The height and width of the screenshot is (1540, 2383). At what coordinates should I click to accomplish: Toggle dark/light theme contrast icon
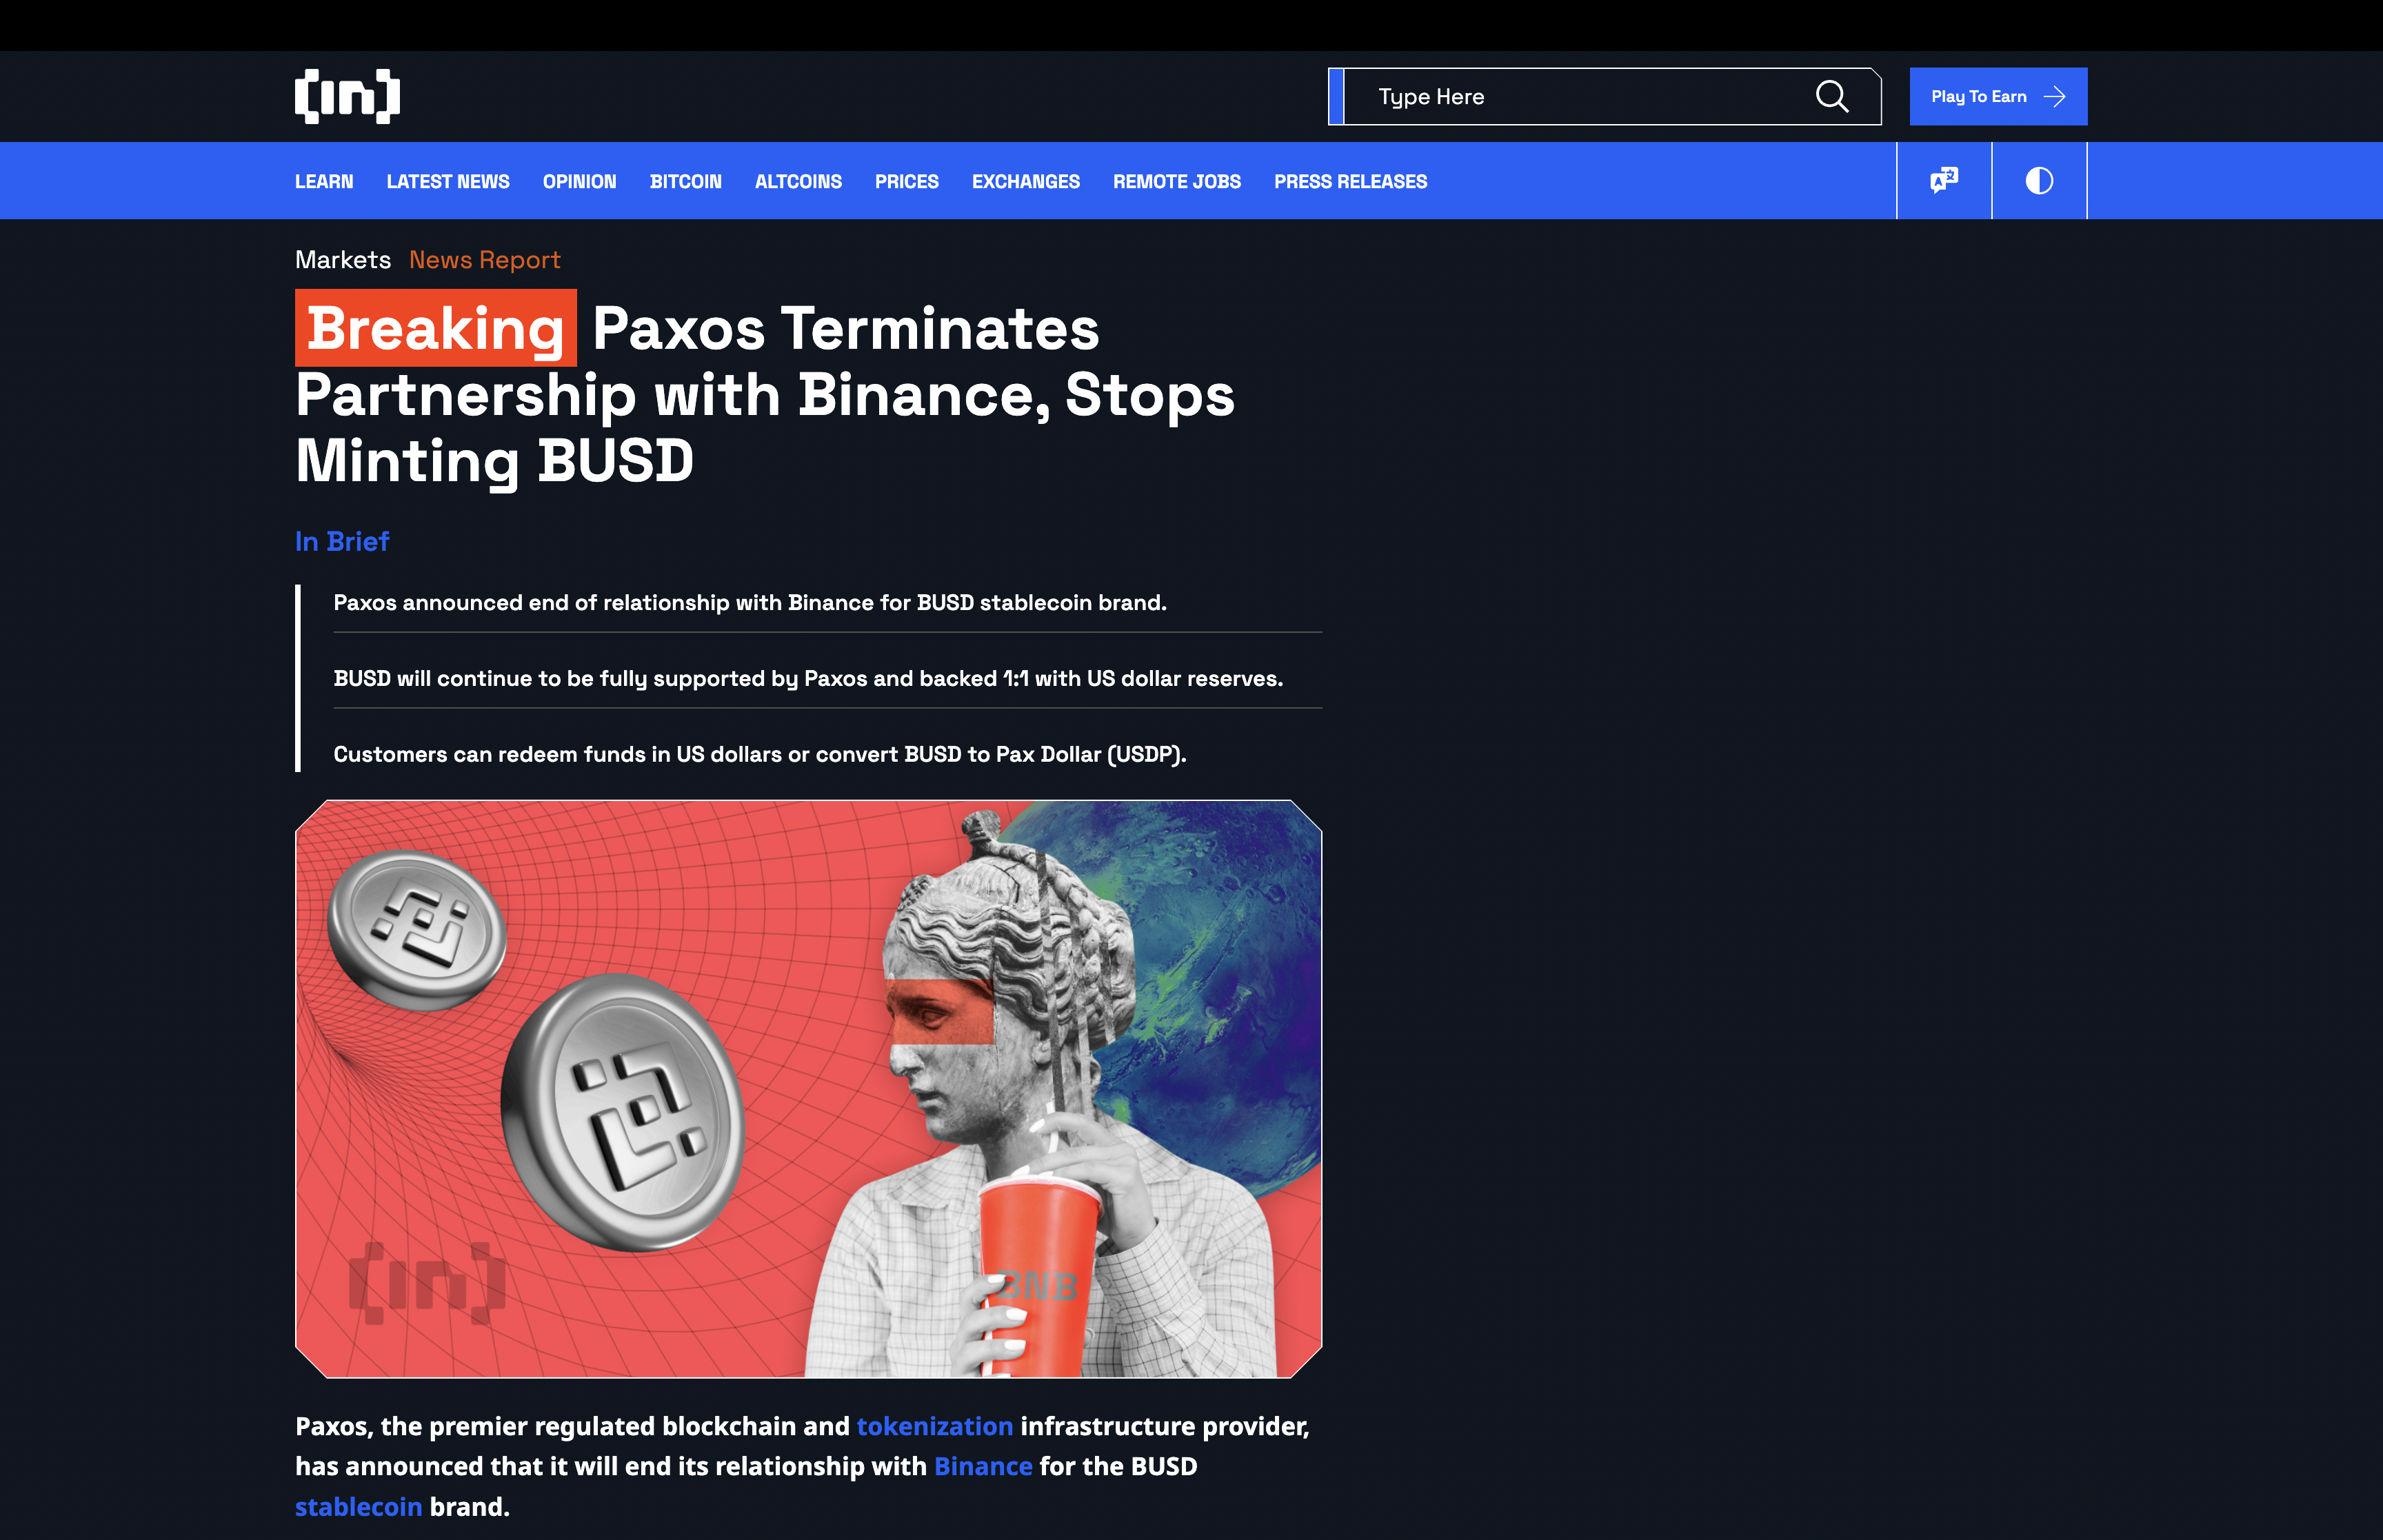pos(2038,181)
